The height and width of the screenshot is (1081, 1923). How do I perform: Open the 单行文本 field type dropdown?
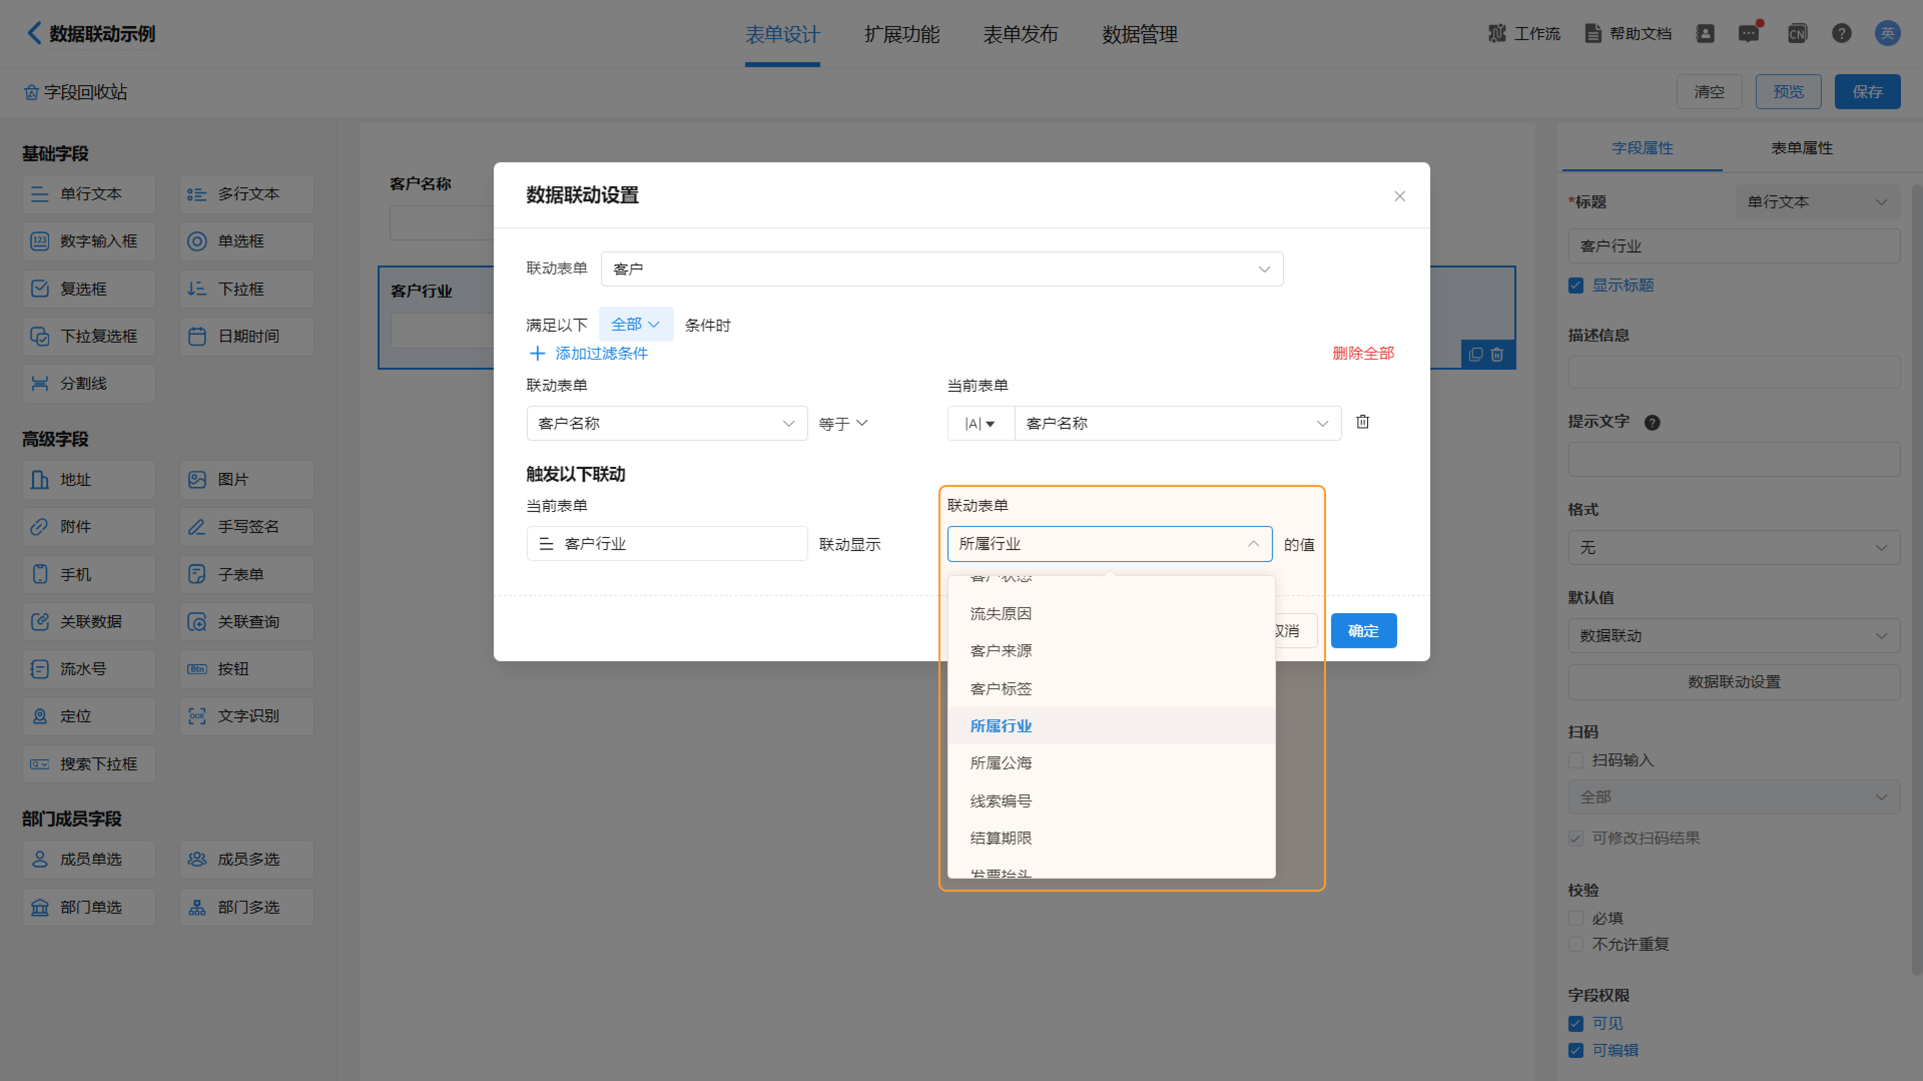[1817, 201]
